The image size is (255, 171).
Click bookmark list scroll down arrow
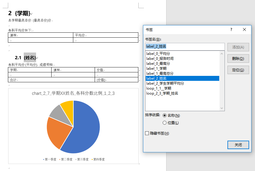coord(222,108)
